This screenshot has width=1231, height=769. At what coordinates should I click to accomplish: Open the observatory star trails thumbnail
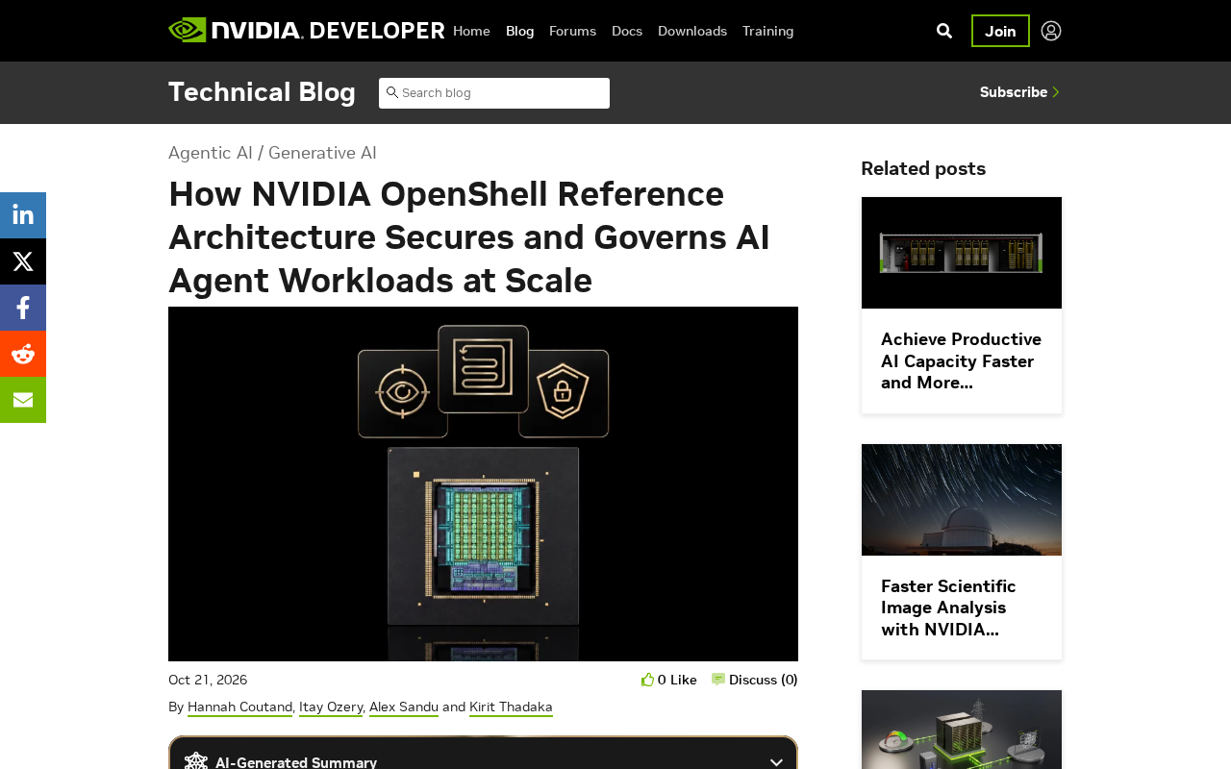[962, 500]
